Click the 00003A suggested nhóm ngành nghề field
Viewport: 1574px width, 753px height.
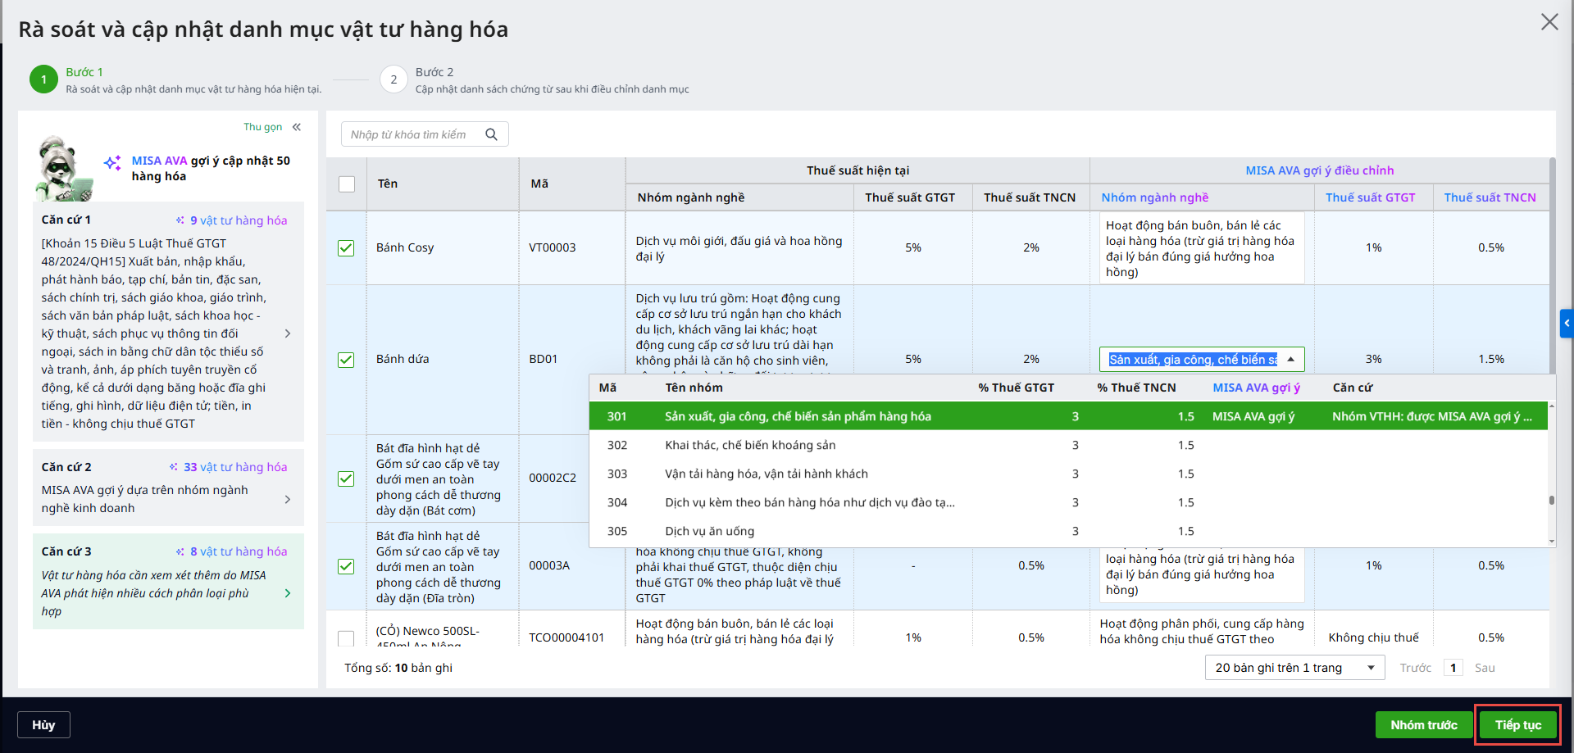(x=1202, y=574)
